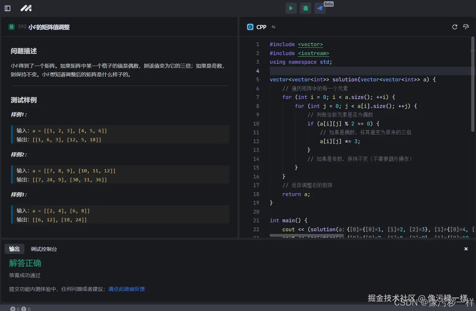This screenshot has width=476, height=311.
Task: Open the 调试控制台 tab
Action: pyautogui.click(x=44, y=249)
